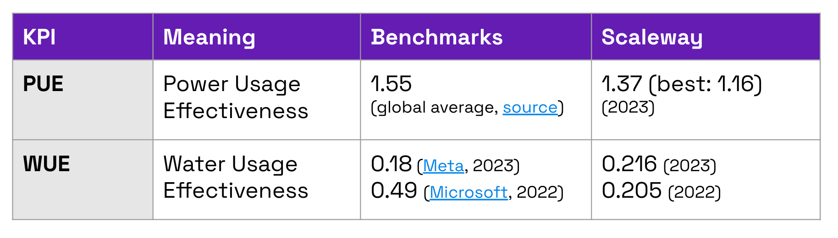Select the 0.216 Scaleway WUE value

point(629,164)
